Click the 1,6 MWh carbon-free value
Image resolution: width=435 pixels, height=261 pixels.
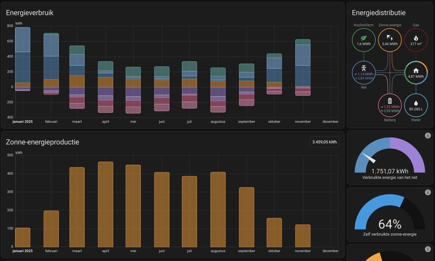click(363, 44)
